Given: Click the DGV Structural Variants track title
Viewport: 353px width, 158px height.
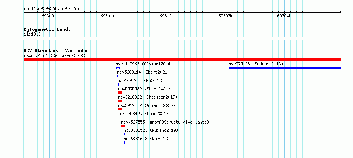Looking at the screenshot, I should click(56, 51).
